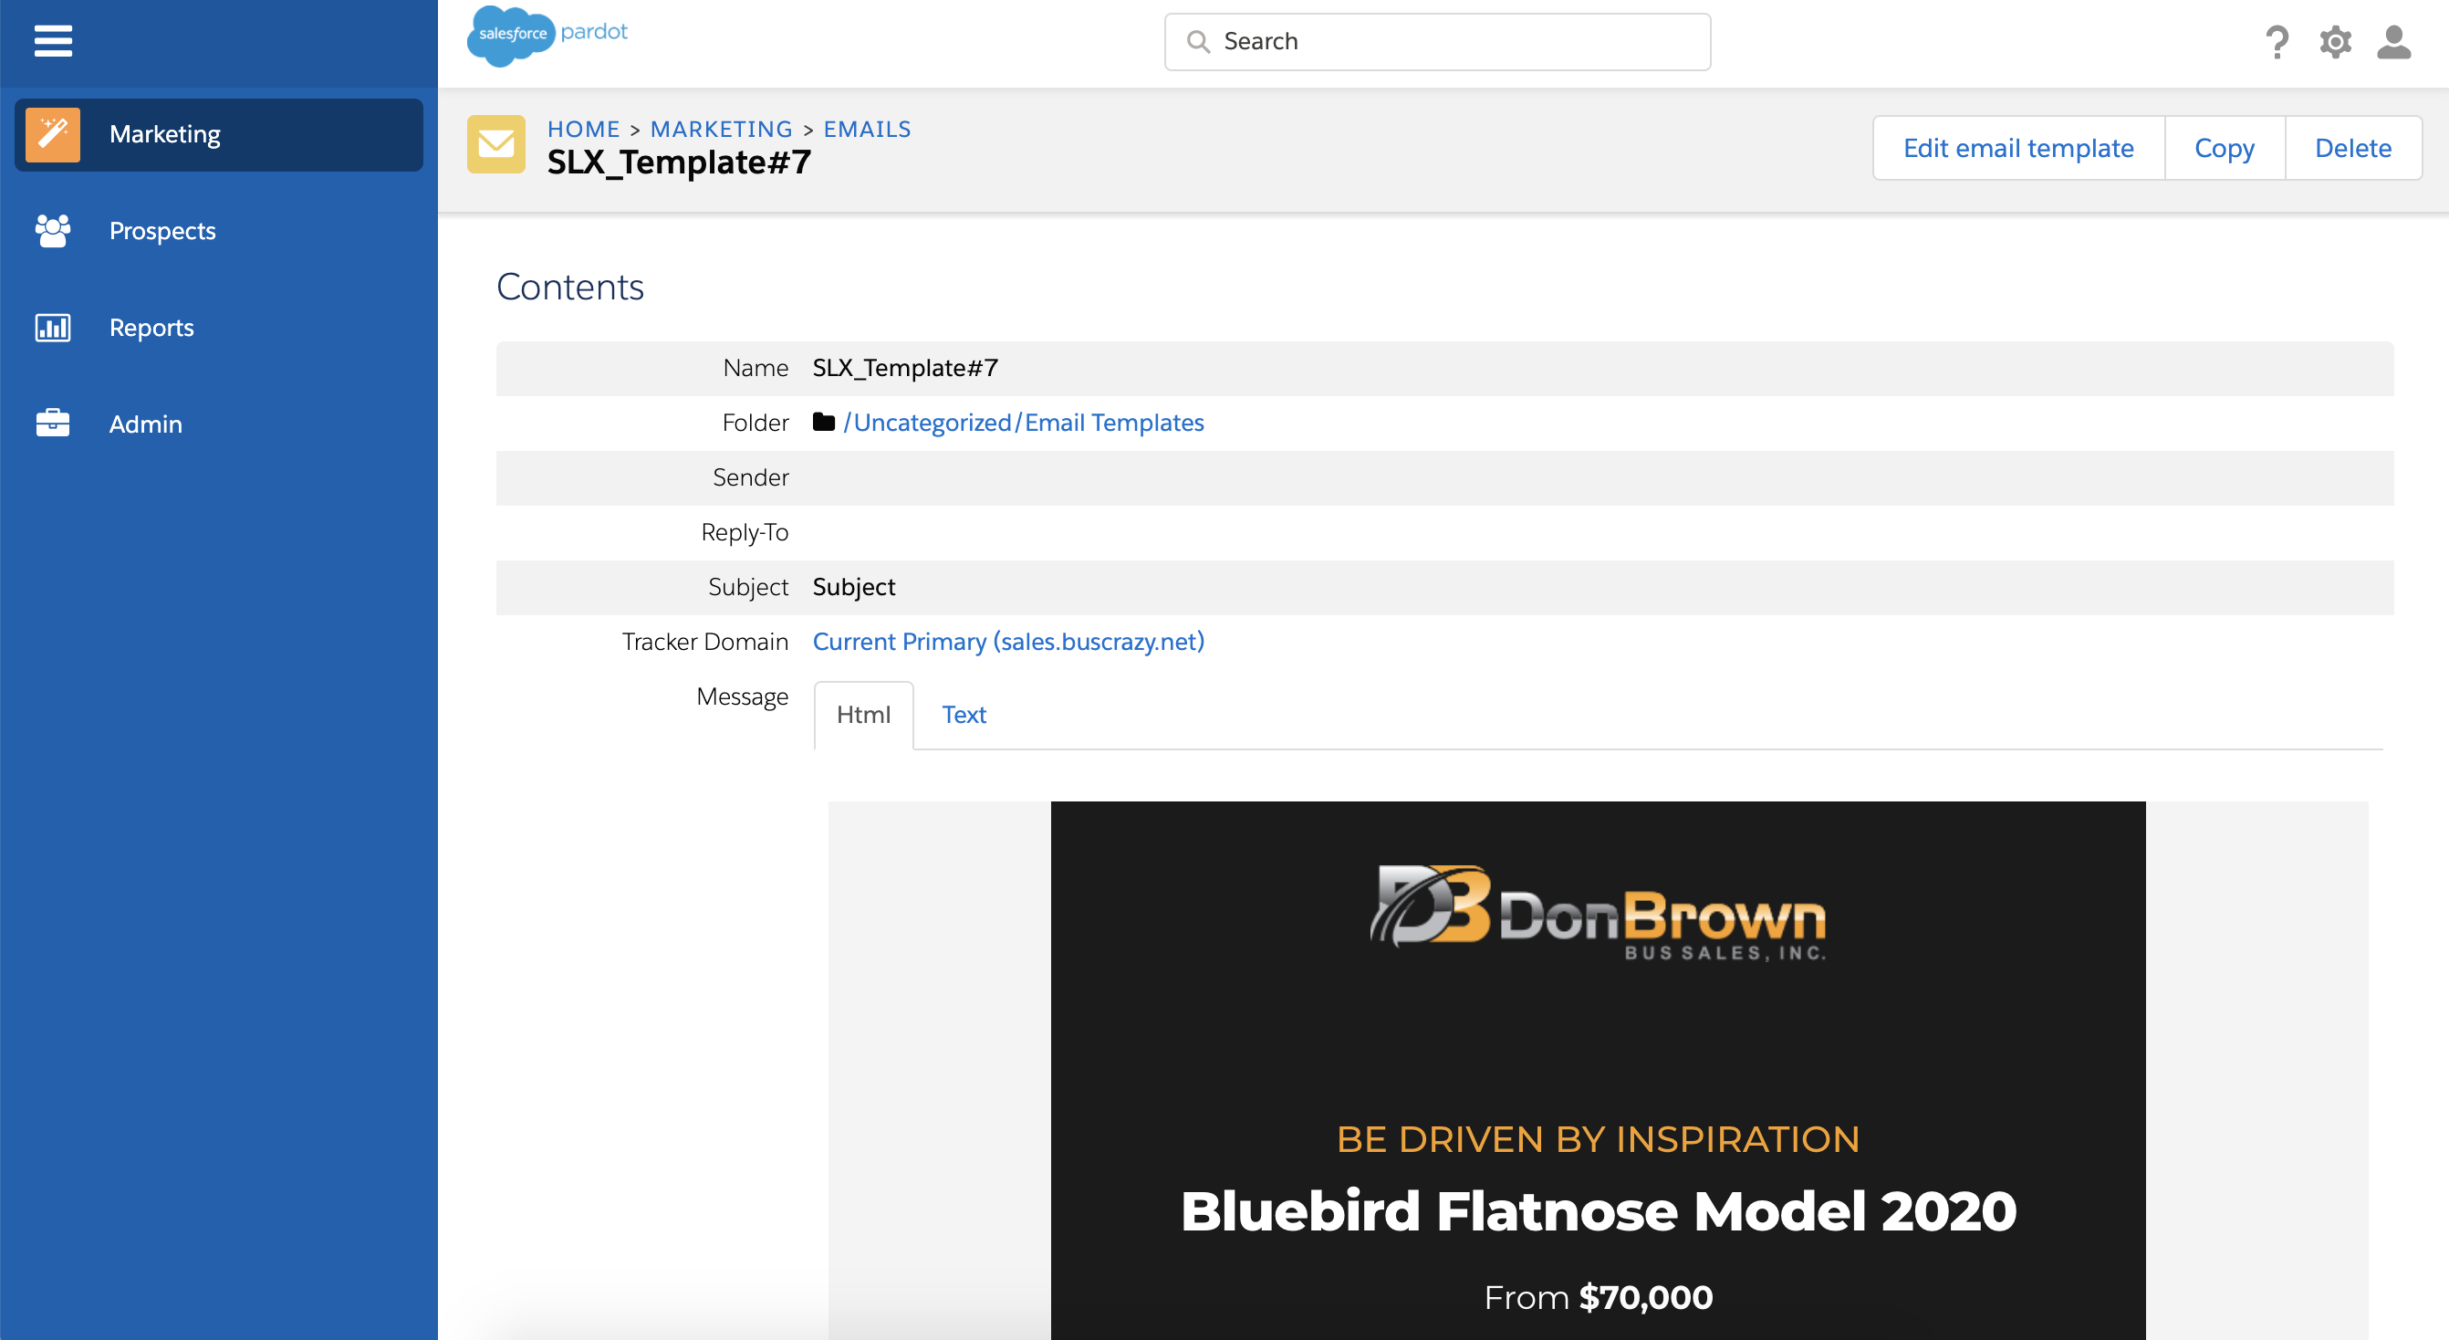Open Current Primary (sales.buscrazy.net) tracker domain link
This screenshot has width=2449, height=1340.
coord(1007,642)
